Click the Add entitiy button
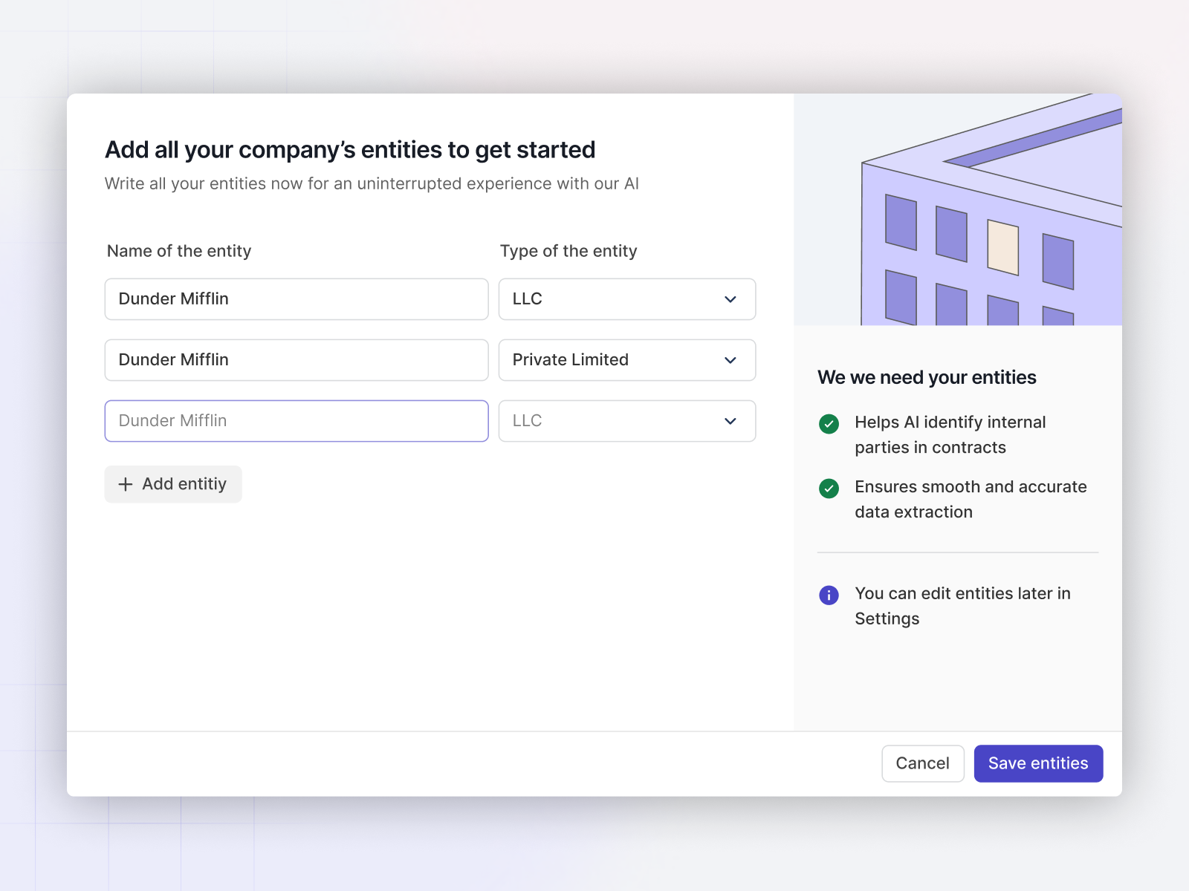 (173, 484)
